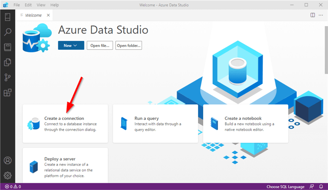Expand the New dropdown button
This screenshot has width=328, height=190.
pyautogui.click(x=71, y=46)
